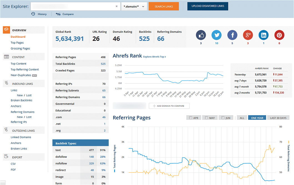Viewport: 294px width, 185px height.
Task: Click the Pinterest share count icon
Action: pos(279,35)
